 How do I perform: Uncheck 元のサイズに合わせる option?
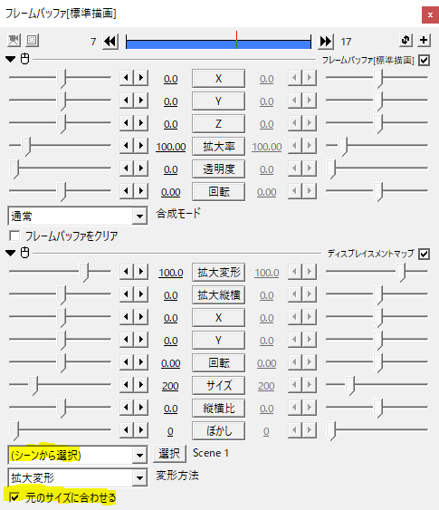coord(14,497)
